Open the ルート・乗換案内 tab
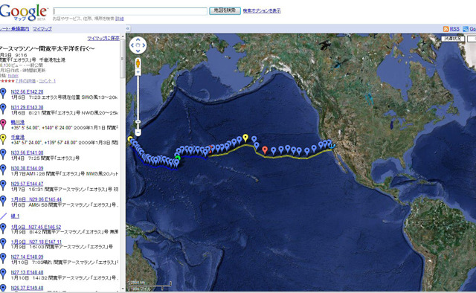Viewport: 476px width, 293px height. coord(15,29)
